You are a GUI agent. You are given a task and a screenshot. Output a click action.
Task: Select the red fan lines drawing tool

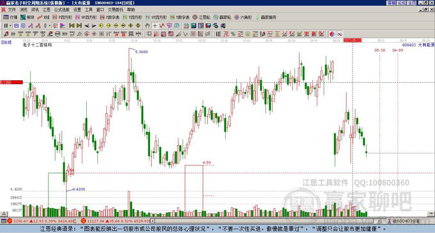(156, 34)
